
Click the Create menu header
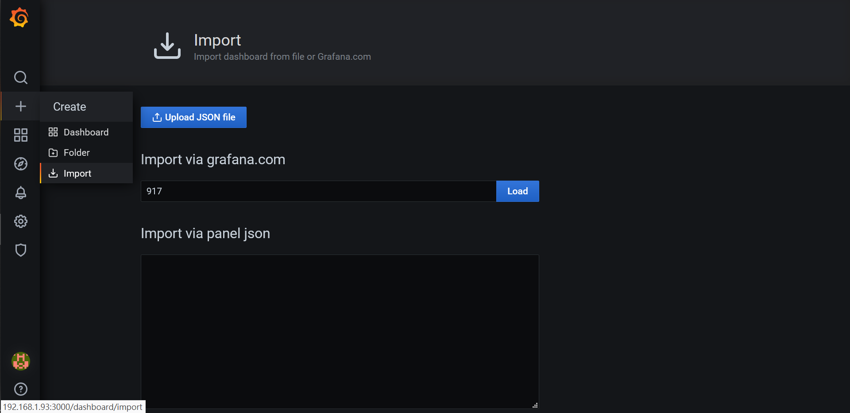[x=86, y=107]
